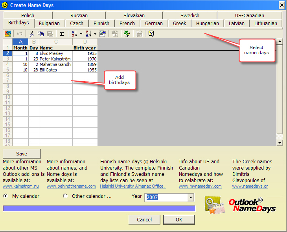Click the Copy toolbar icon
The width and height of the screenshot is (287, 232).
(40, 34)
